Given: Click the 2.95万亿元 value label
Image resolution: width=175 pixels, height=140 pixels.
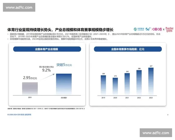Looking at the screenshot, I should click(30, 78).
